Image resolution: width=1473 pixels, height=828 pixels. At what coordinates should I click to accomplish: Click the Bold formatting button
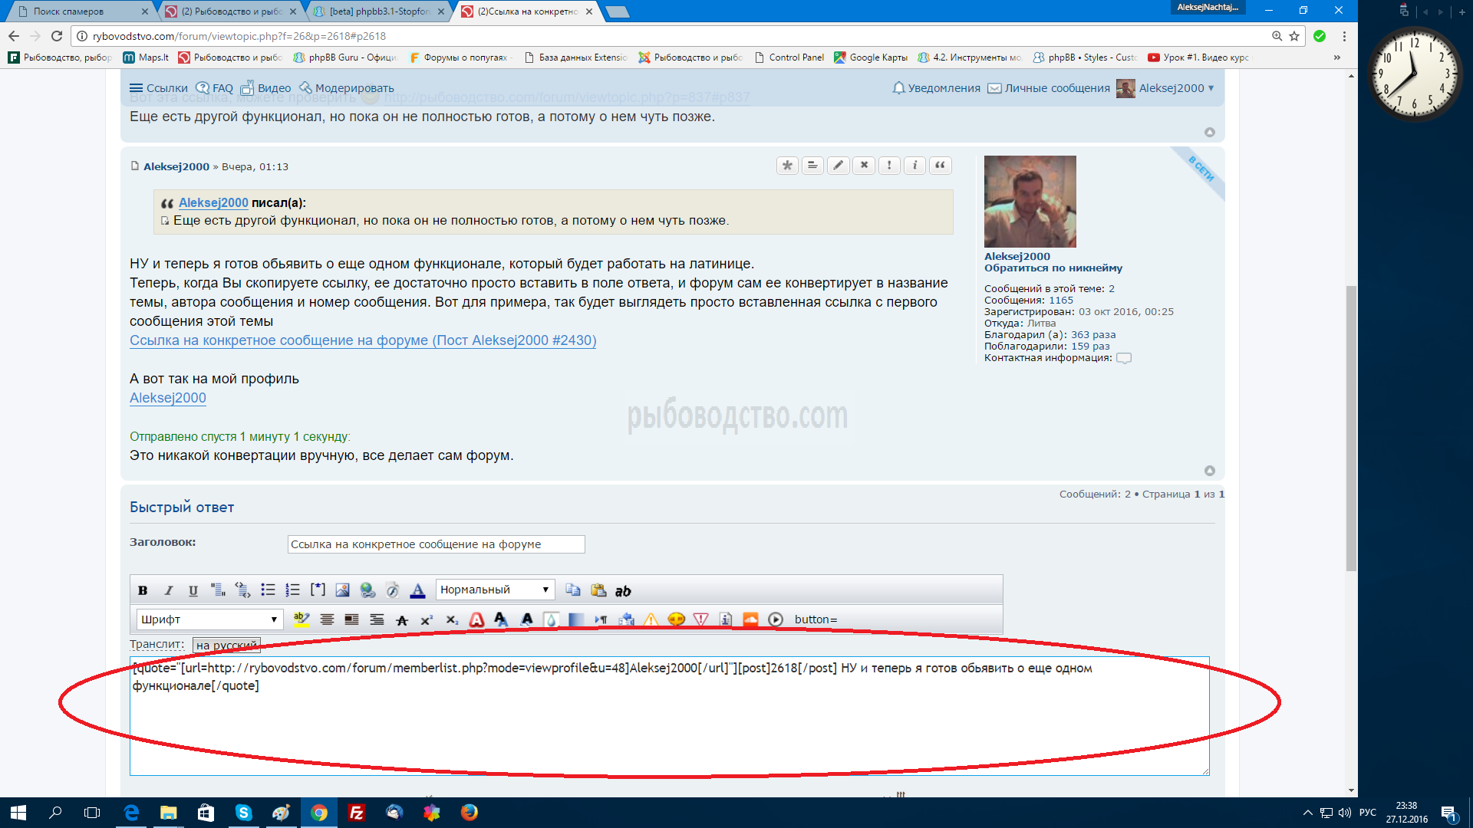coord(143,590)
